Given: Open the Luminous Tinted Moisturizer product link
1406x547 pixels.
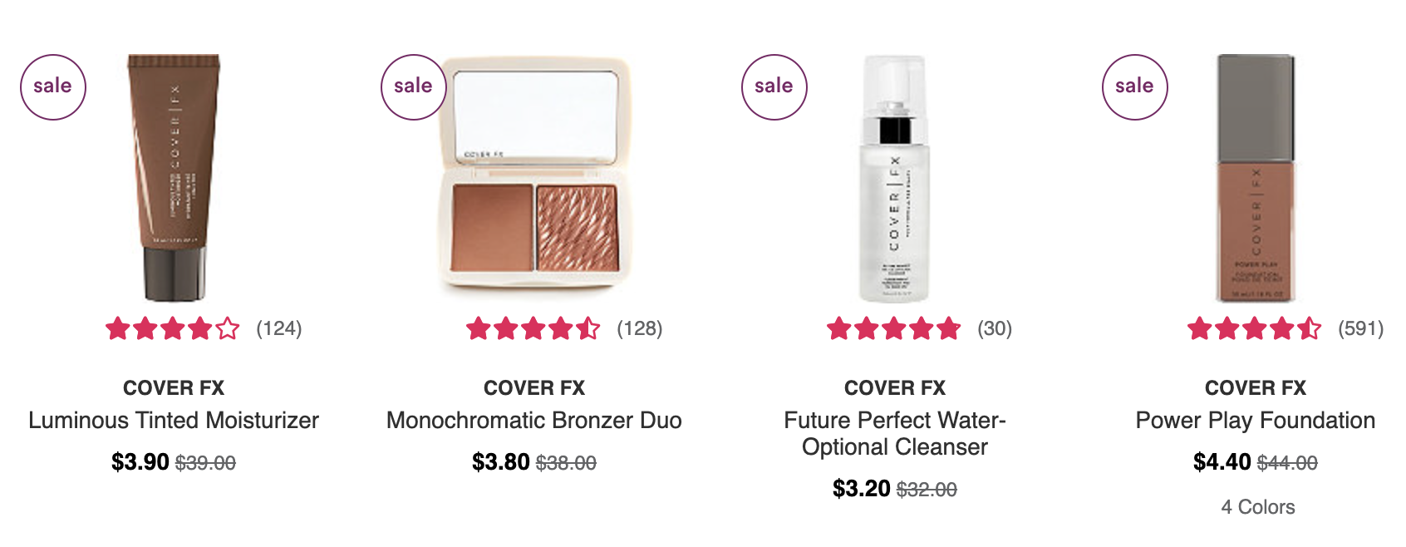Looking at the screenshot, I should pyautogui.click(x=174, y=421).
